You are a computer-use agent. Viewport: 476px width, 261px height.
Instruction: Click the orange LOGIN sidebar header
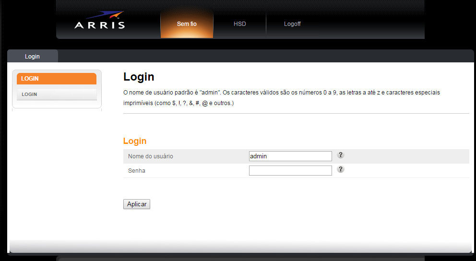point(57,79)
